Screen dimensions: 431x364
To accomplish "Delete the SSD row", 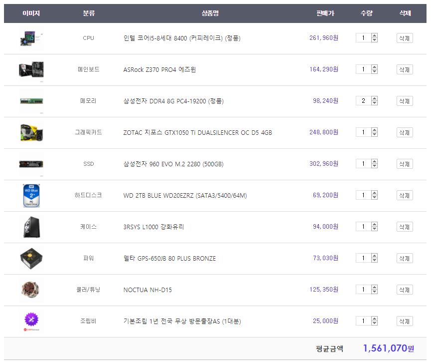I will [405, 164].
